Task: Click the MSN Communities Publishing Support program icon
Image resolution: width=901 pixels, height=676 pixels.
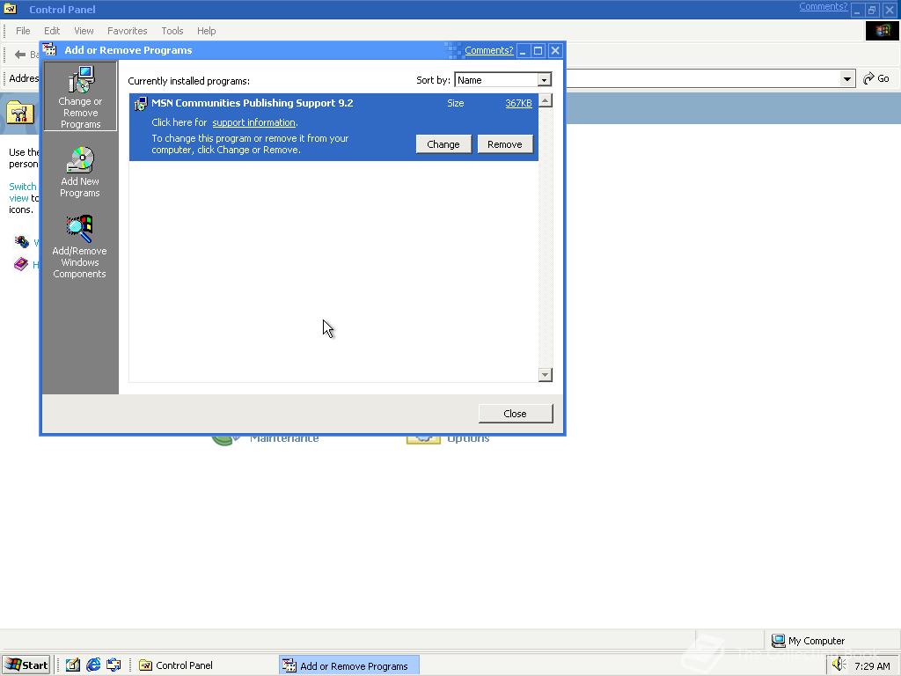Action: [x=140, y=104]
